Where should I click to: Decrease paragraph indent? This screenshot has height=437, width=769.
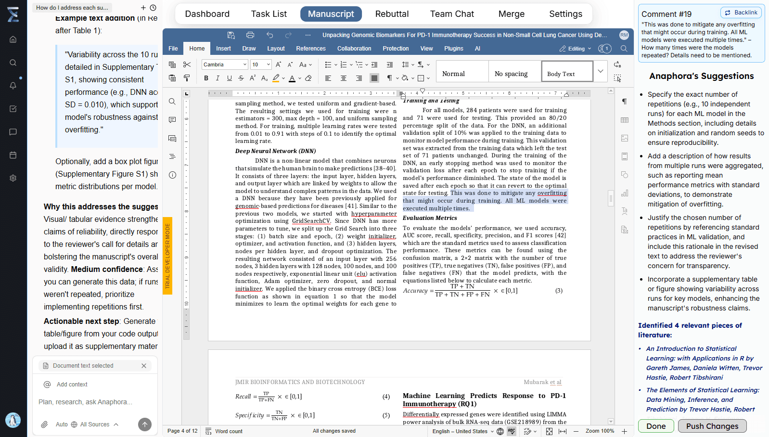(374, 64)
